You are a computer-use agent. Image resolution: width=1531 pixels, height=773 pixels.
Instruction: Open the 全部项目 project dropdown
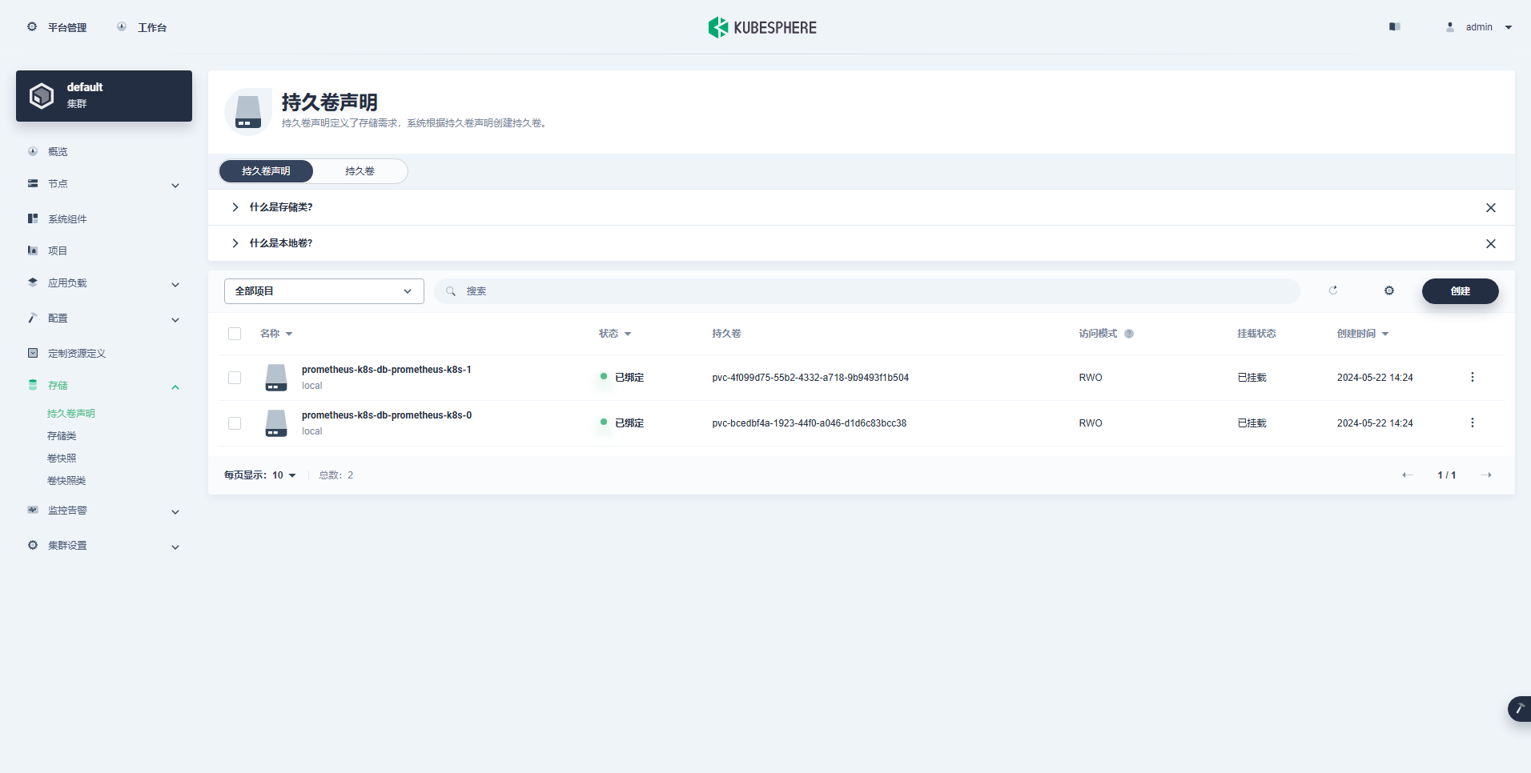click(324, 291)
